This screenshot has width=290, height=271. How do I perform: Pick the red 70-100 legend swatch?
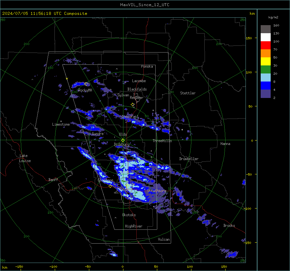click(266, 45)
